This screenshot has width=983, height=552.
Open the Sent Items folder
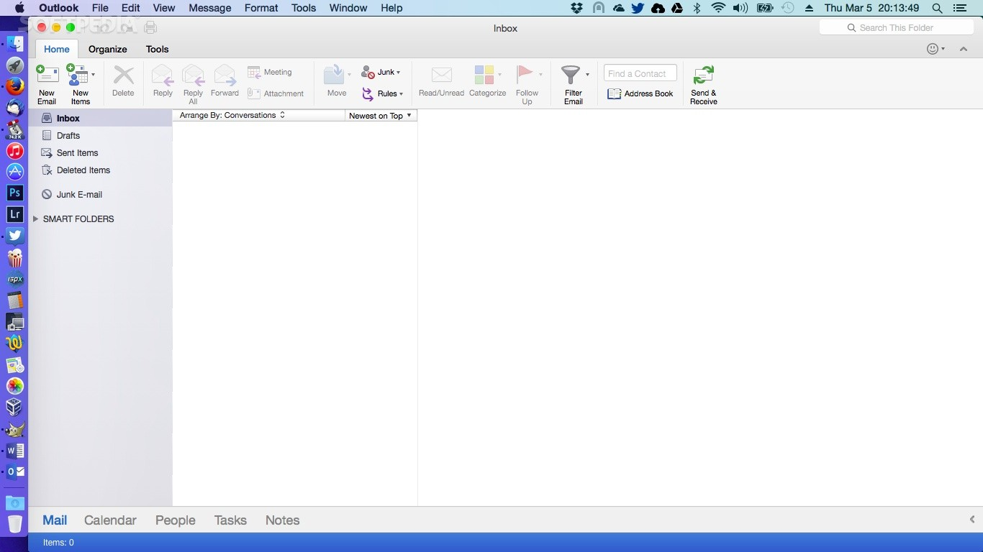(100, 152)
